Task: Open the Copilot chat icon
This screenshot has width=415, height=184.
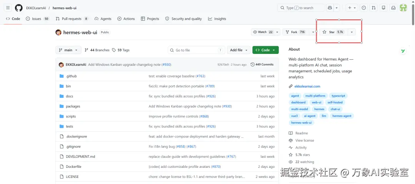Action: point(330,8)
